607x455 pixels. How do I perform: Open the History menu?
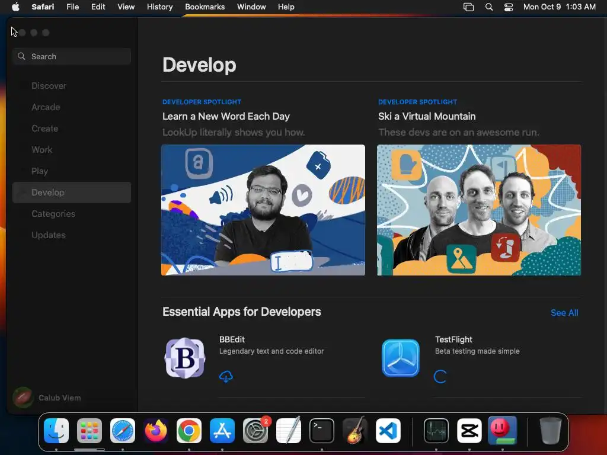[x=159, y=7]
